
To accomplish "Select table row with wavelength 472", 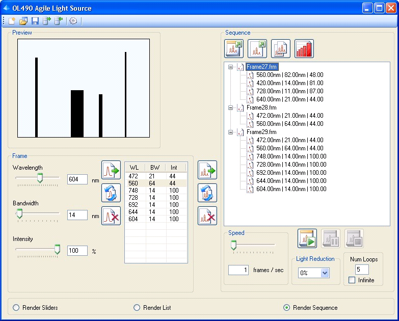I will tap(156, 176).
